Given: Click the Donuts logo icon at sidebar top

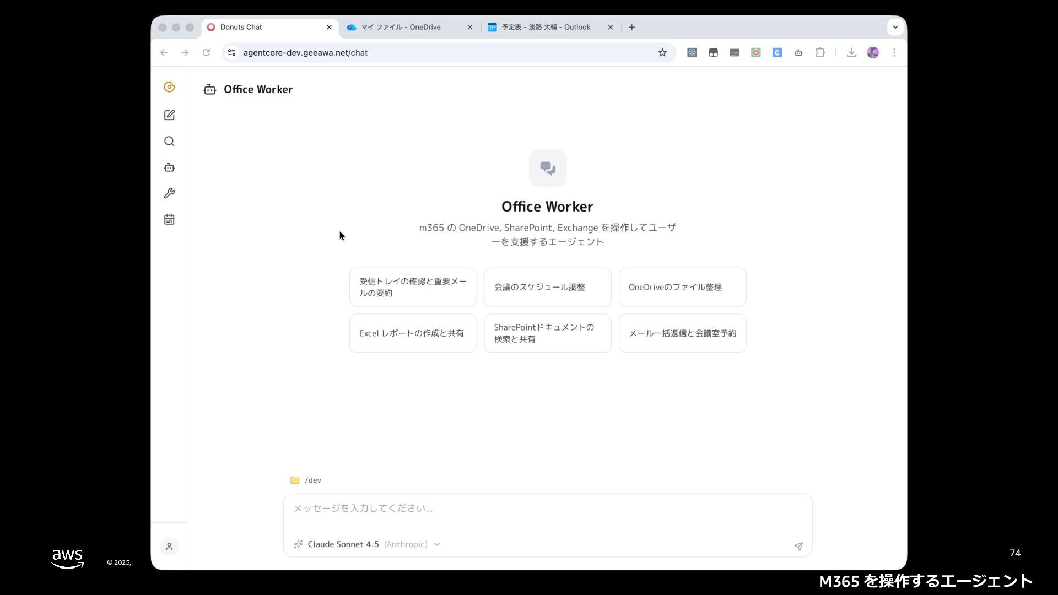Looking at the screenshot, I should (x=169, y=87).
